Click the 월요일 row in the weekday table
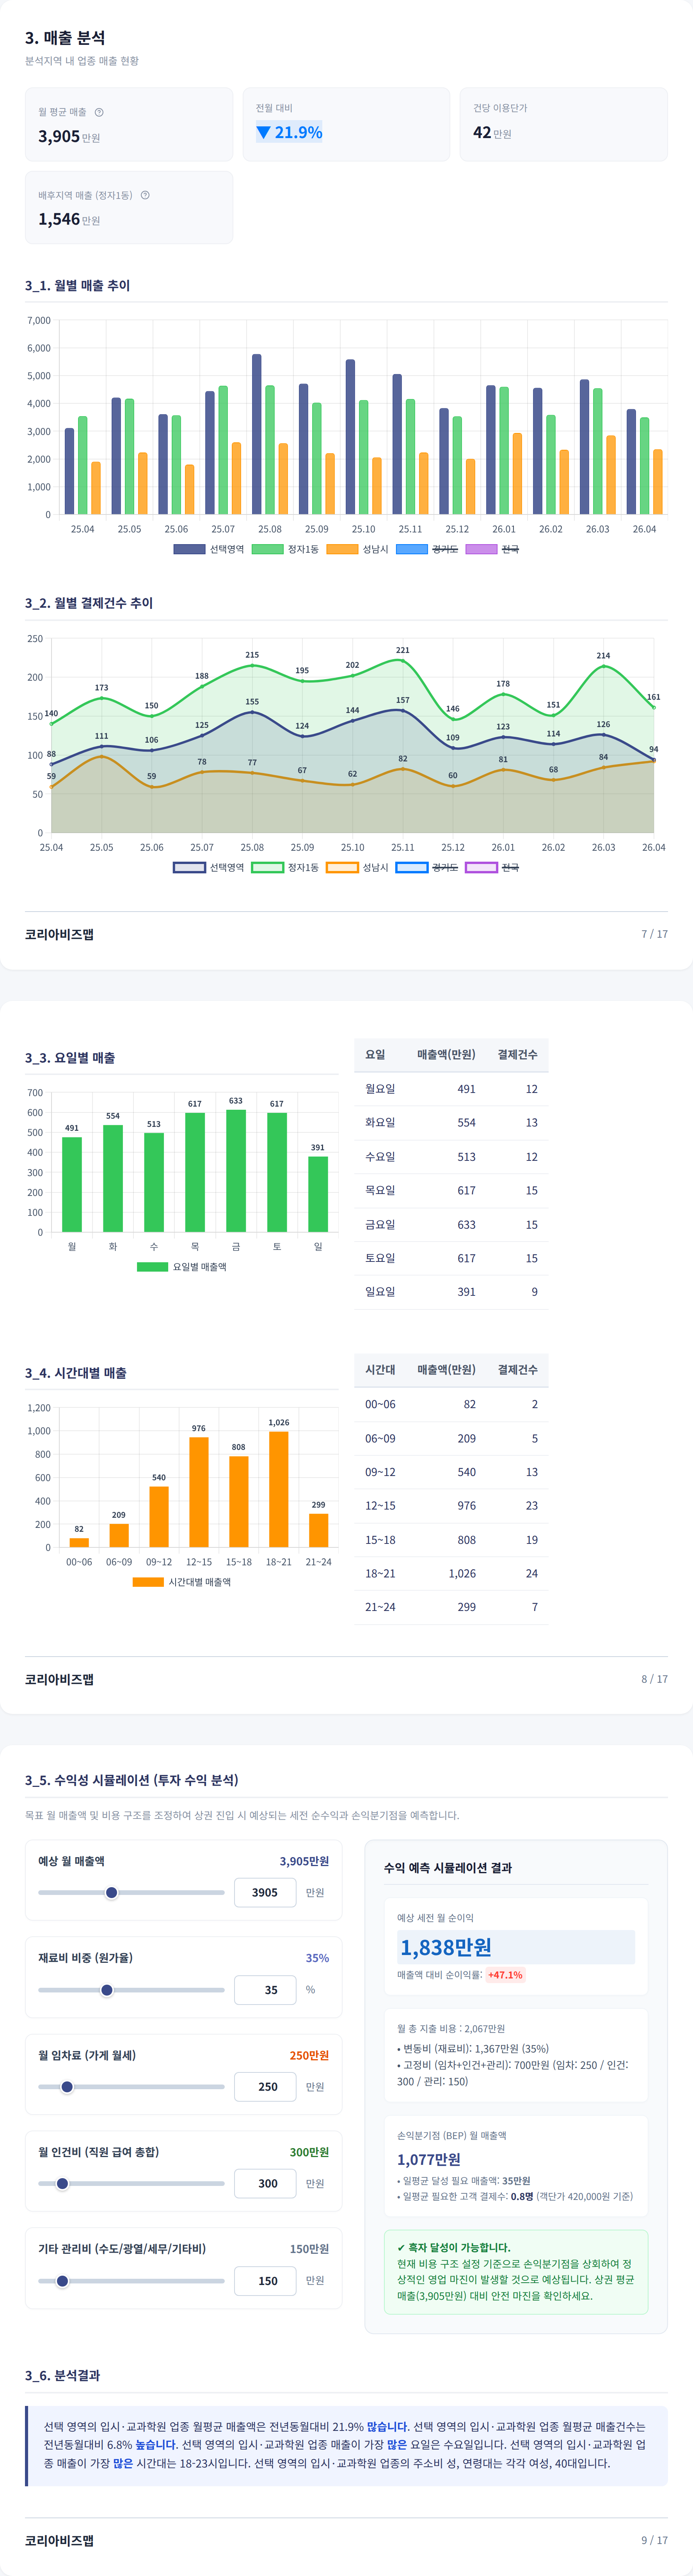693x2576 pixels. (x=451, y=1089)
